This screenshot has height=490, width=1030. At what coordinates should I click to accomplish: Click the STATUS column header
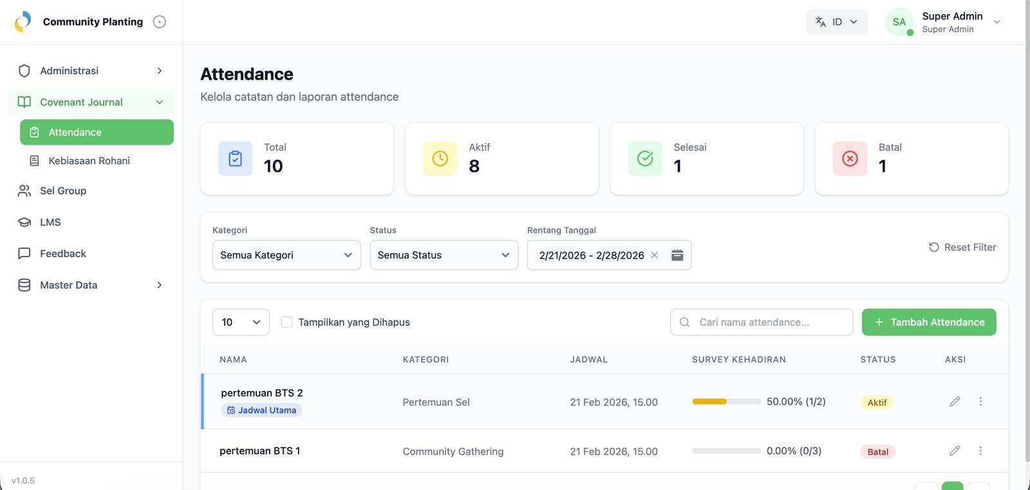point(878,359)
